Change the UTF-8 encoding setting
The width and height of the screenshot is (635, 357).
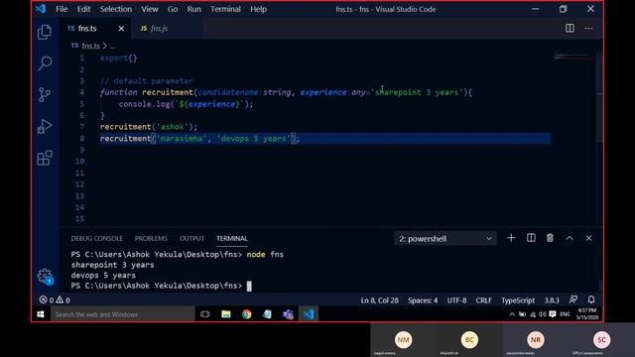tap(456, 299)
